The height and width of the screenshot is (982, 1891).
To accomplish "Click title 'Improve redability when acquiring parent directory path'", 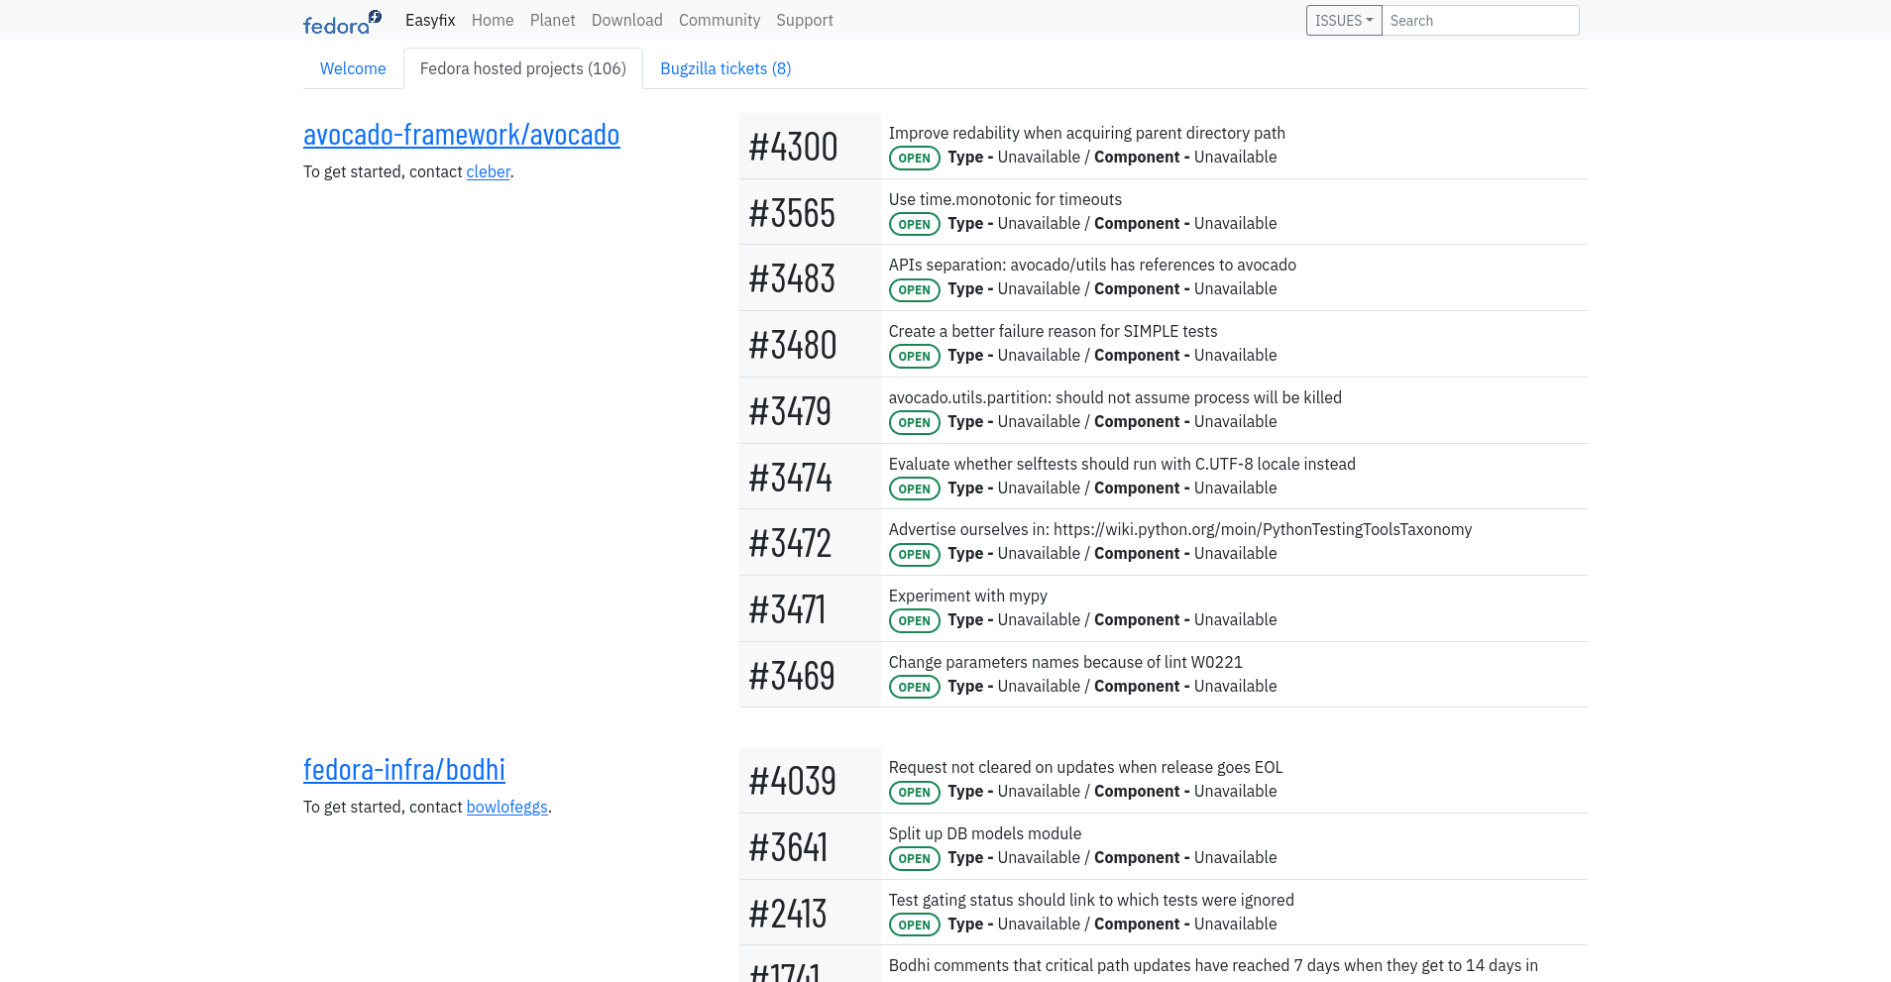I will pos(1087,133).
